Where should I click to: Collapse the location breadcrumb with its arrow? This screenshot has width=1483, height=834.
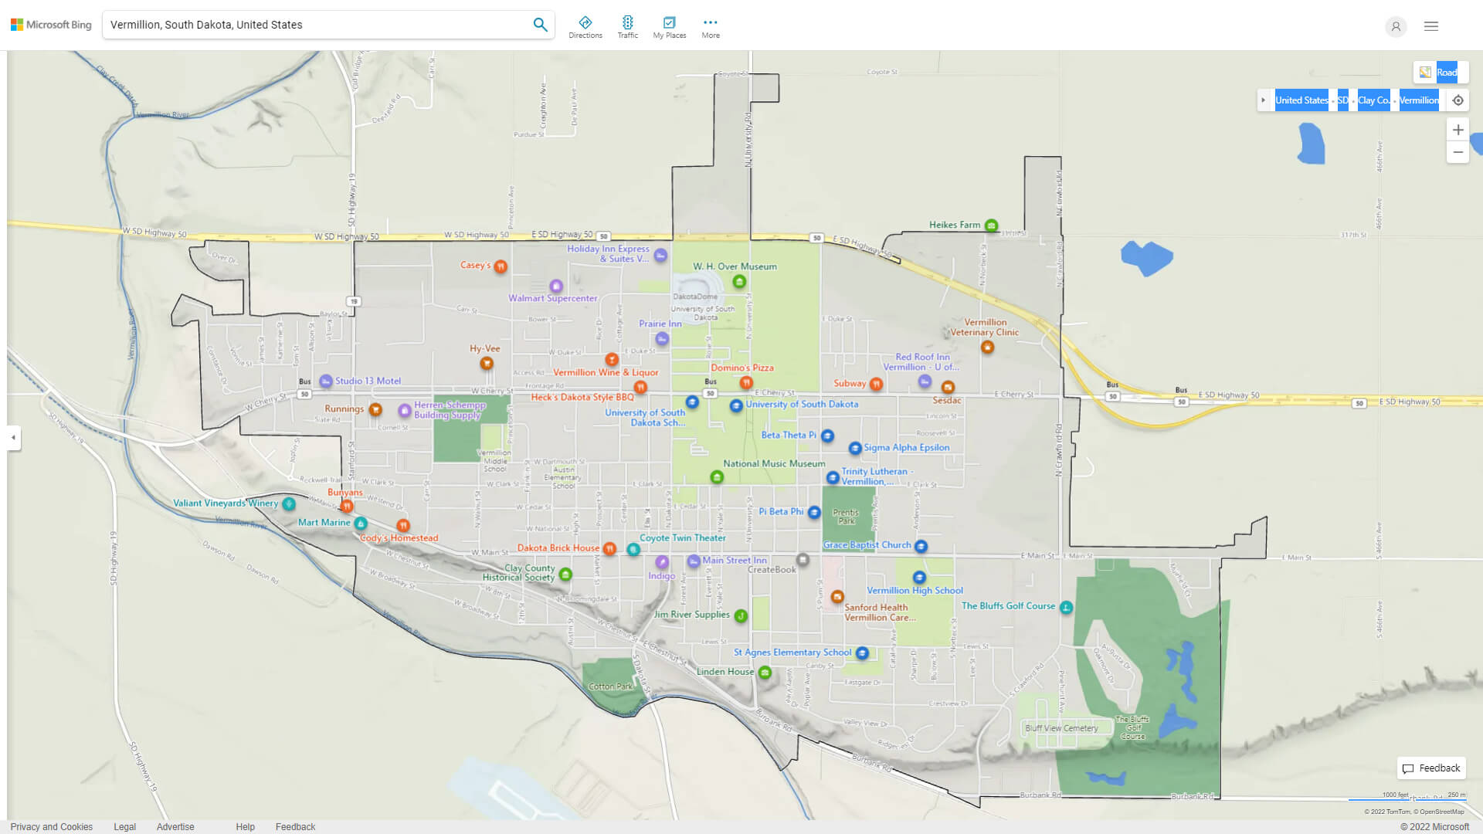(1264, 100)
